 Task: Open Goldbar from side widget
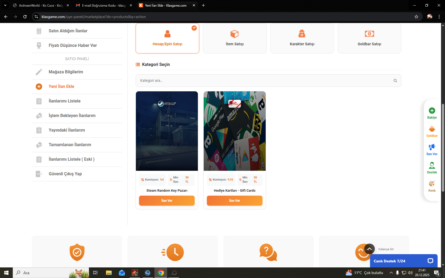coord(432,131)
